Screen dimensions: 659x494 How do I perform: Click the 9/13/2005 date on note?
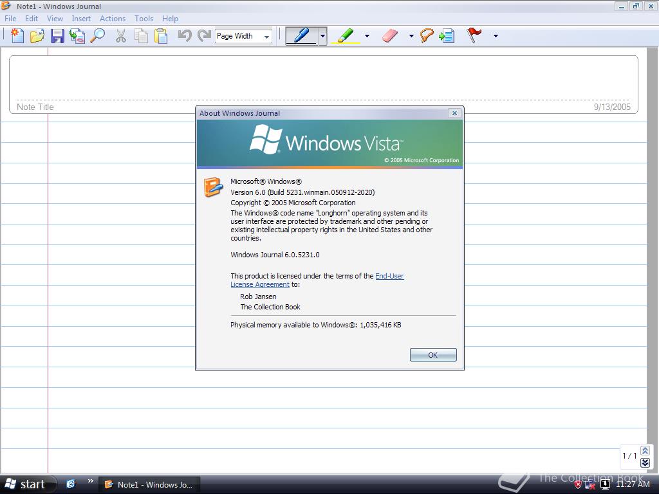tap(612, 107)
